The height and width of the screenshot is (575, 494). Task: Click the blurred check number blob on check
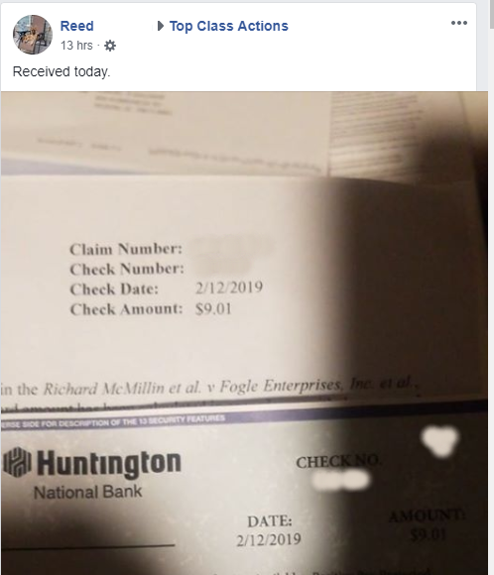(x=341, y=480)
